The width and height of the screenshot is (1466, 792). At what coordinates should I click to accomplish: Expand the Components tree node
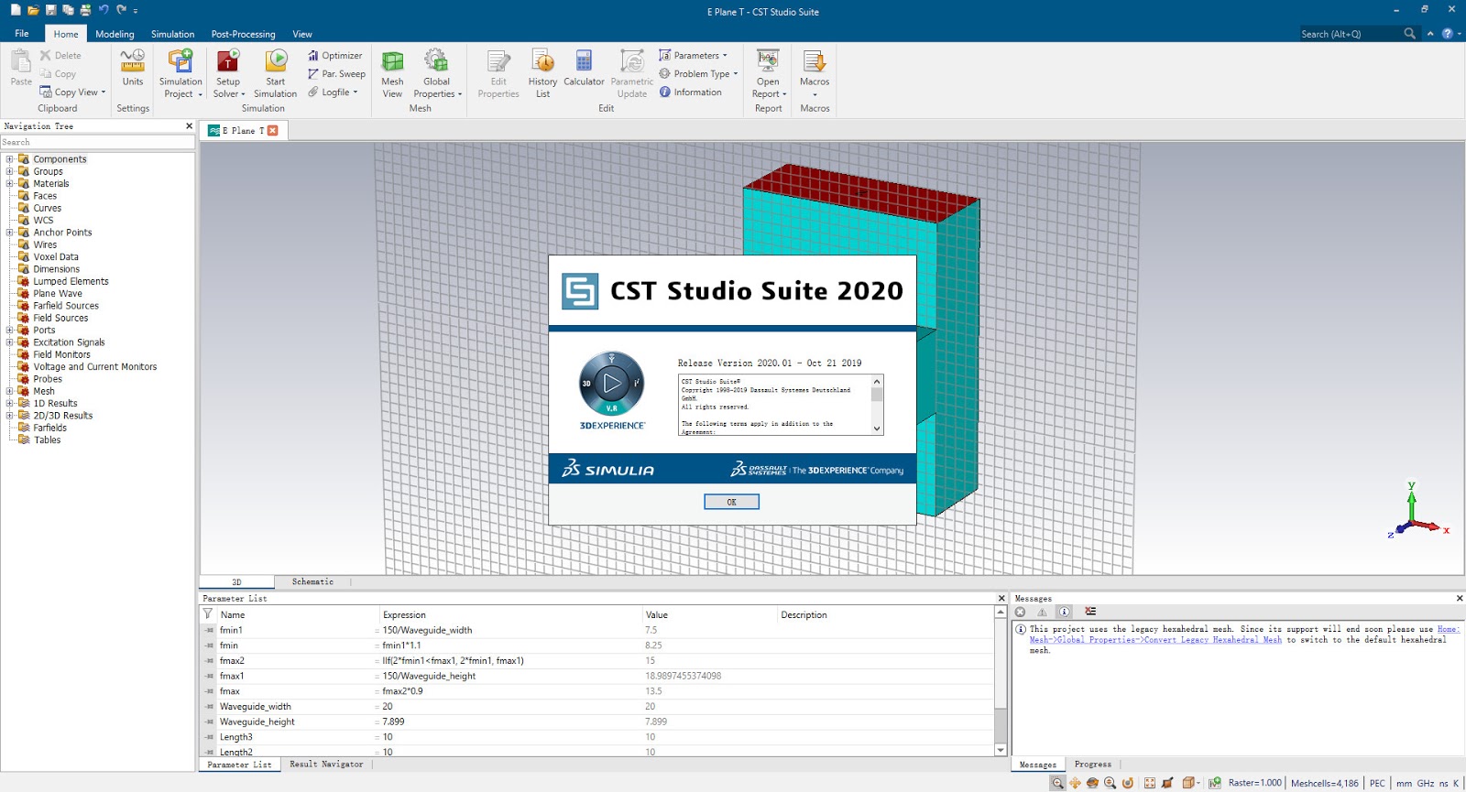tap(9, 159)
